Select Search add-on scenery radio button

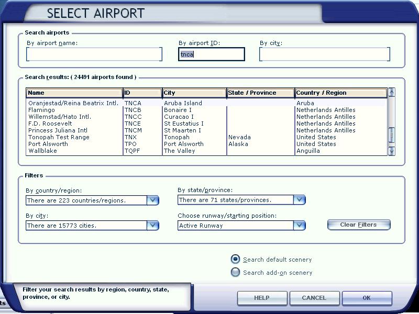(x=236, y=272)
